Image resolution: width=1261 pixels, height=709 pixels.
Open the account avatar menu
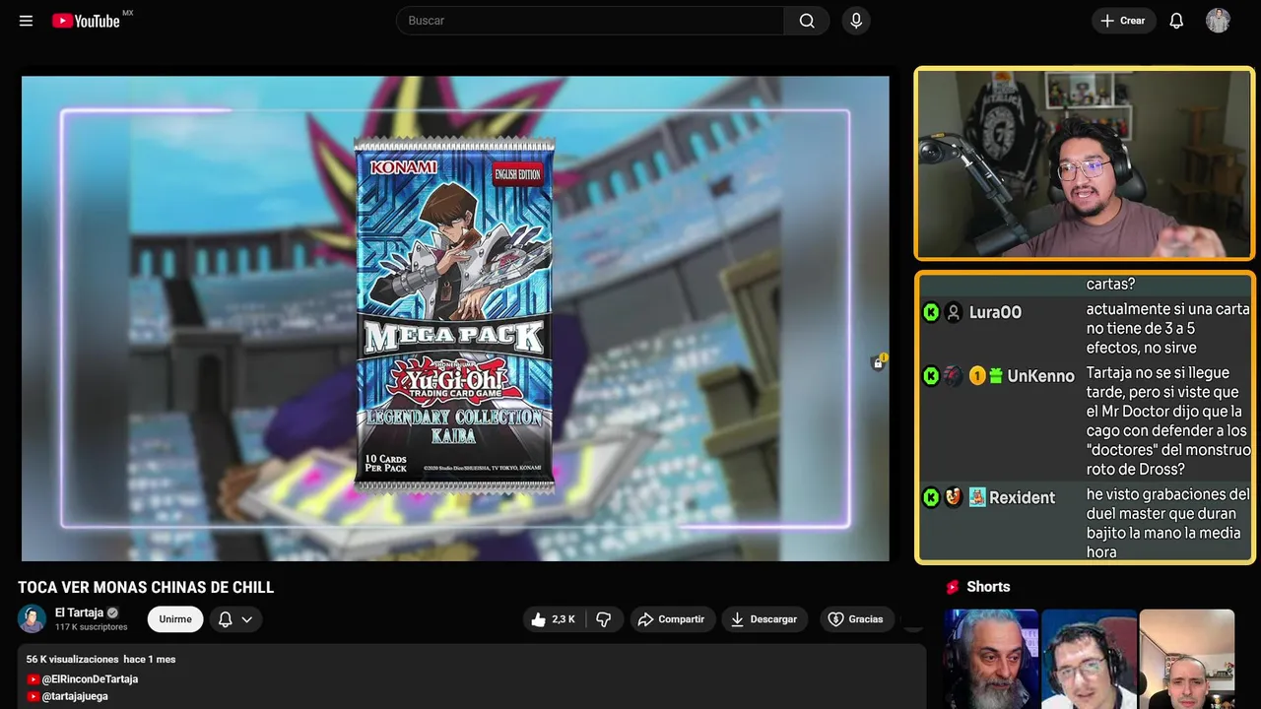click(1218, 21)
